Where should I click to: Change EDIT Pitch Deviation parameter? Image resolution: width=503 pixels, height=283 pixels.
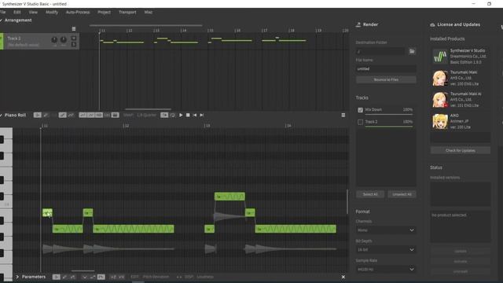pyautogui.click(x=156, y=277)
